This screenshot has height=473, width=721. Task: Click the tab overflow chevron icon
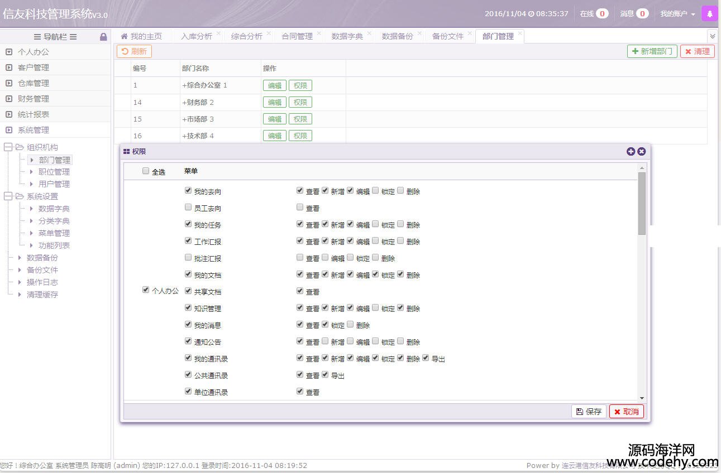click(712, 36)
